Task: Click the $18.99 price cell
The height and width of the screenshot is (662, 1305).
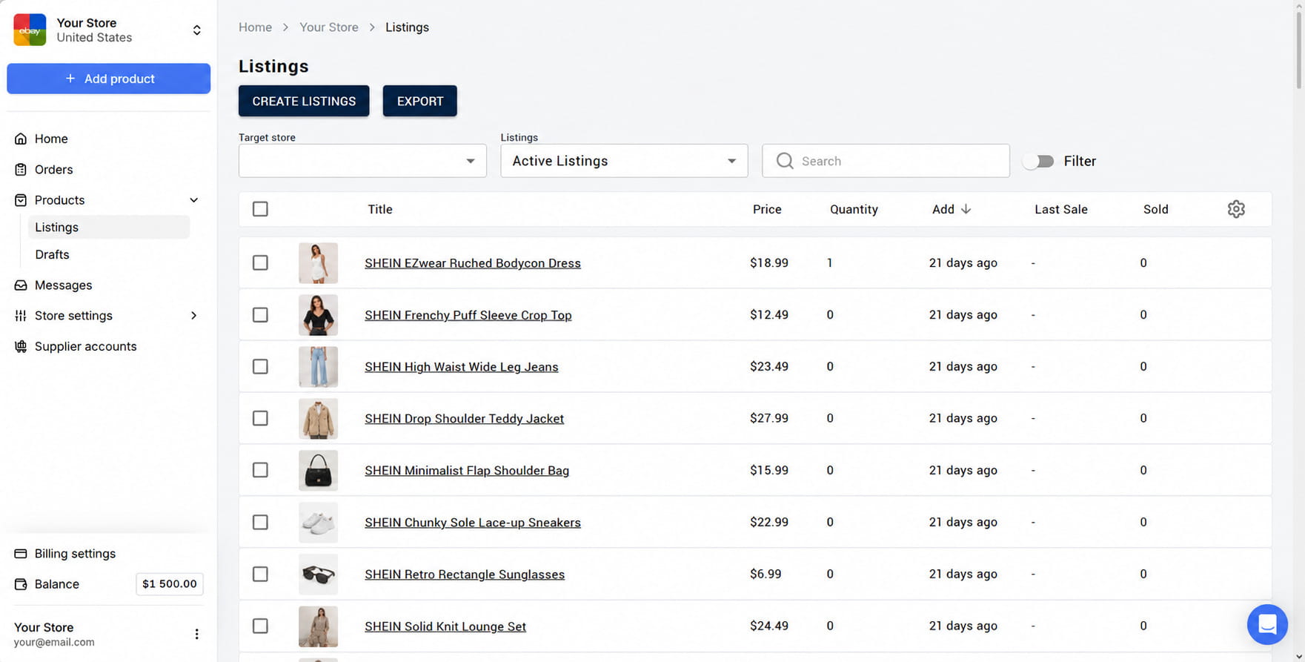Action: (x=769, y=262)
